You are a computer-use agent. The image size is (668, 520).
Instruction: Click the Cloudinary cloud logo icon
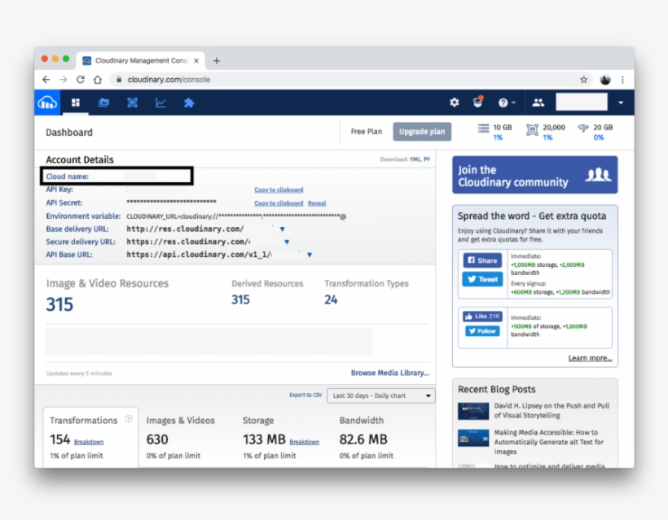tap(47, 103)
